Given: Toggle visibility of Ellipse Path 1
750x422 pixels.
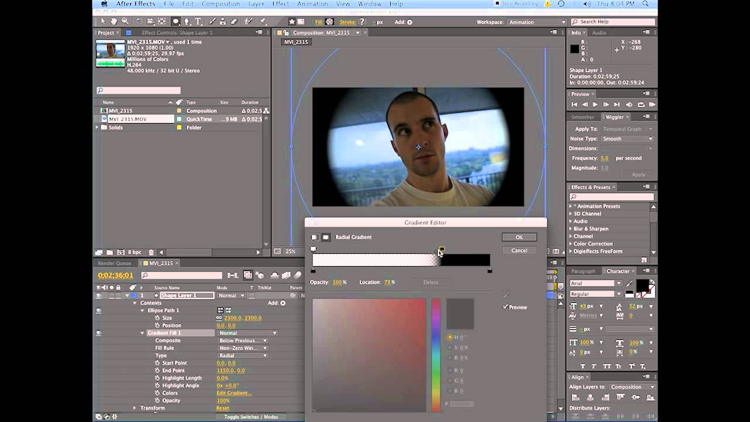Looking at the screenshot, I should (x=98, y=311).
